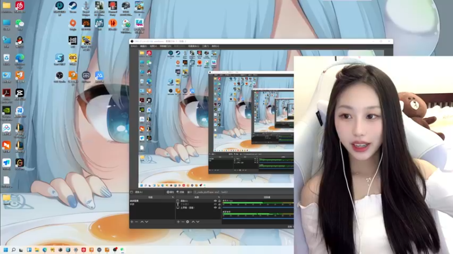Viewport: 453px width, 254px height.
Task: Open the Tencent Meeting blue desktop shortcut
Action: (6, 163)
